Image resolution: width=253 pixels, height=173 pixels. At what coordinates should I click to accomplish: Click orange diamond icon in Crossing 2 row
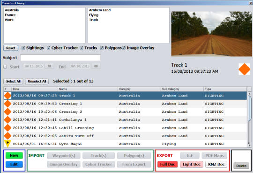[7, 111]
